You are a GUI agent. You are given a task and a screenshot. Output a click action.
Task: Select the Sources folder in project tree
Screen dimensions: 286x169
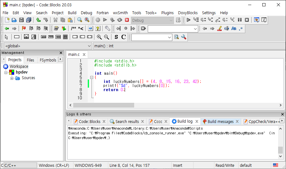[x=28, y=78]
